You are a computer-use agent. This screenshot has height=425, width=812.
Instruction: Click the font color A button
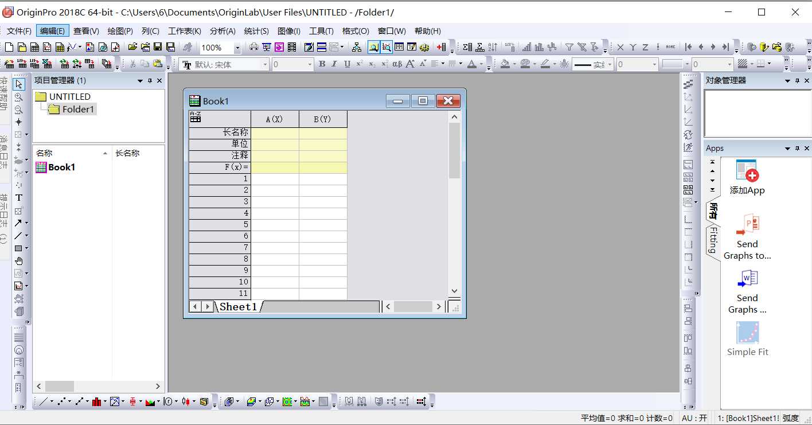(471, 64)
